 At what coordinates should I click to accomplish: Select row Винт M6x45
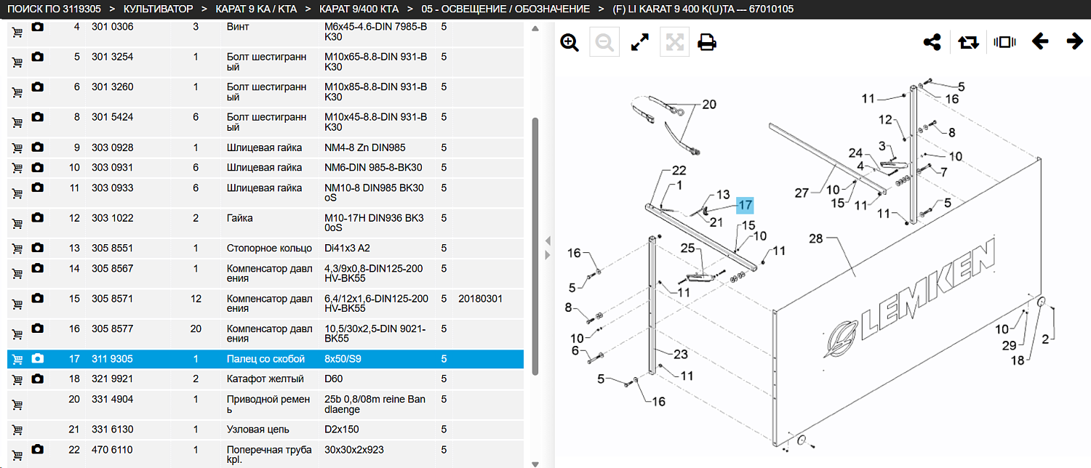pos(265,32)
